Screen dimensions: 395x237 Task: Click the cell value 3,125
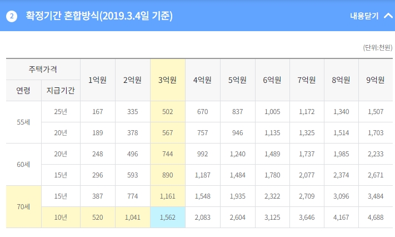click(x=272, y=218)
